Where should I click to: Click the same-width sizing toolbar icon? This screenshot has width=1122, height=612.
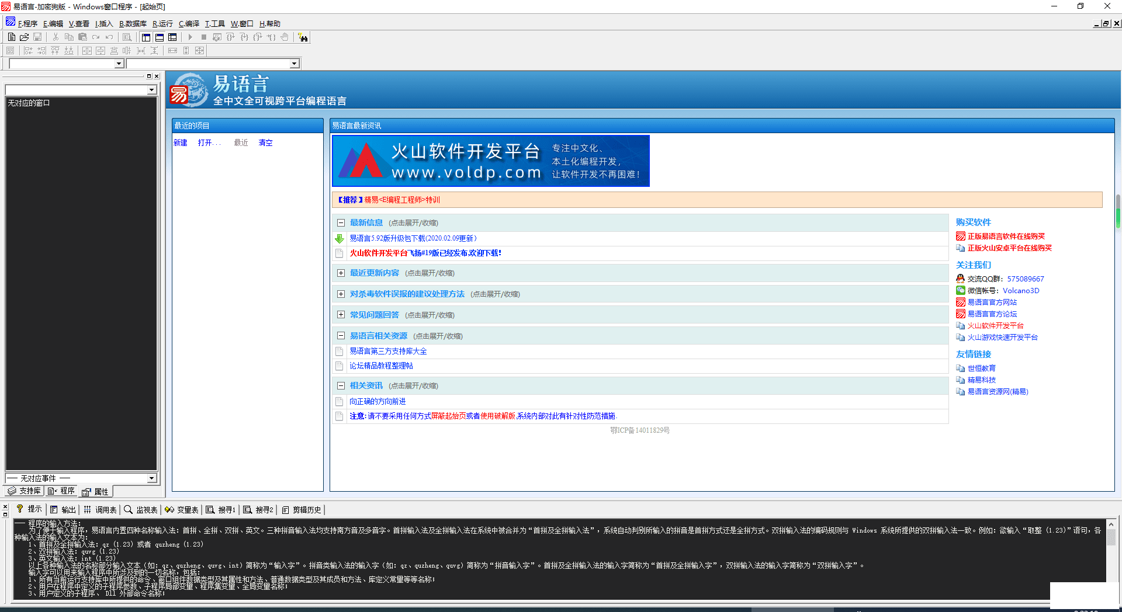(172, 51)
